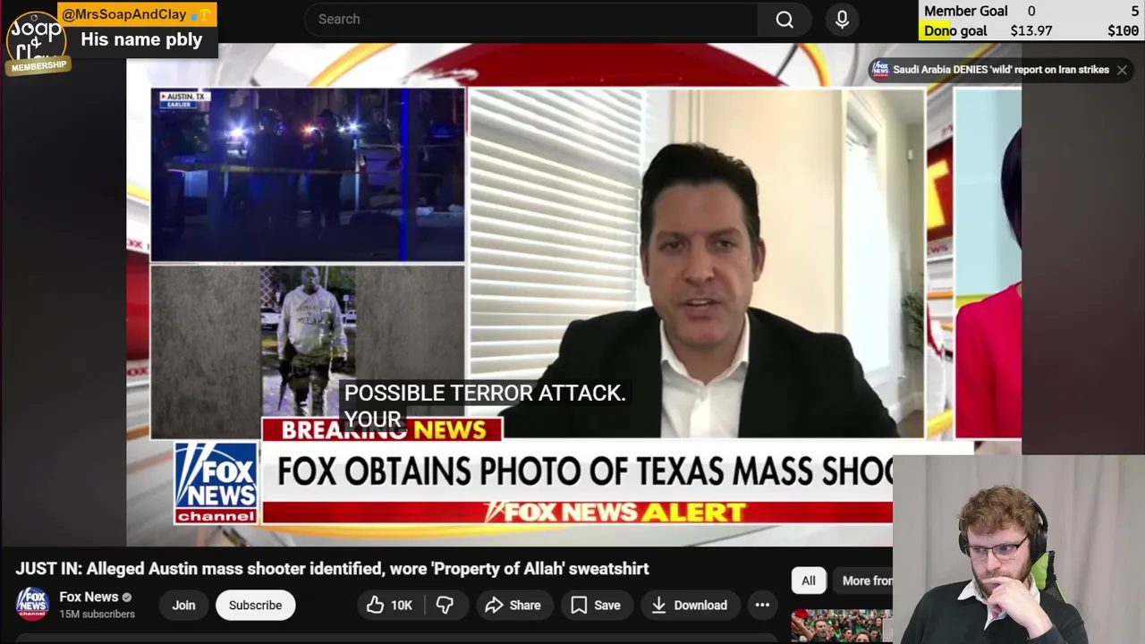Screen dimensions: 1145x644
Task: Open the green crowd video thumbnail
Action: [x=841, y=626]
